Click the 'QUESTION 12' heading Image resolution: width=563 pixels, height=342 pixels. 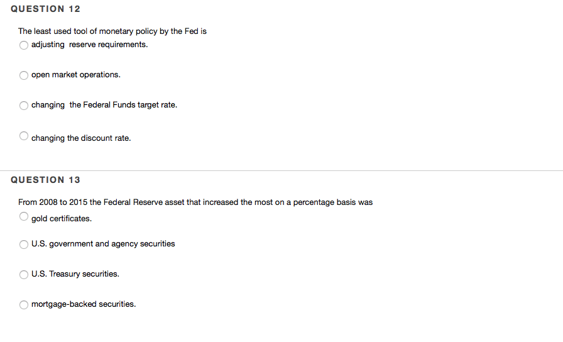click(45, 9)
